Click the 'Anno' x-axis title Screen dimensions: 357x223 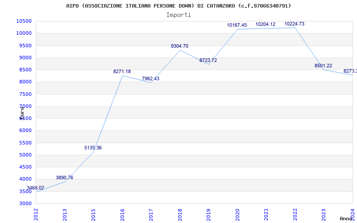pyautogui.click(x=346, y=219)
